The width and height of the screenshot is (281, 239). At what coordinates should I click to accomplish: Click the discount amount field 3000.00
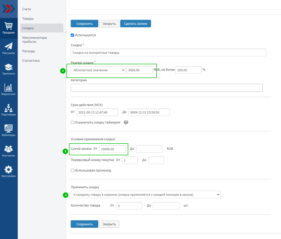139,70
